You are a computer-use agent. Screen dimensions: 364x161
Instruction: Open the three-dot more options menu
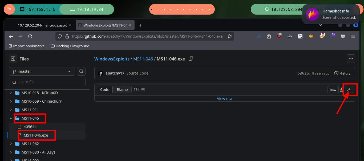point(351,59)
